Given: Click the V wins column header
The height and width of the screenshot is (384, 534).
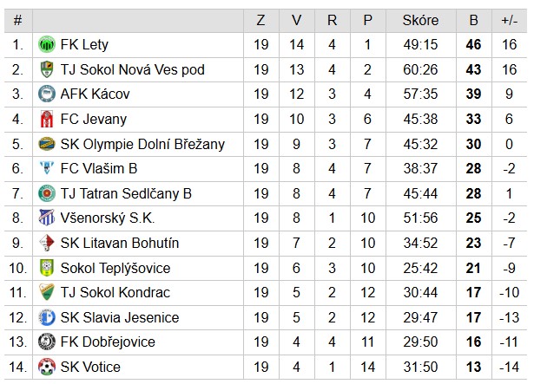Looking at the screenshot, I should [x=297, y=20].
